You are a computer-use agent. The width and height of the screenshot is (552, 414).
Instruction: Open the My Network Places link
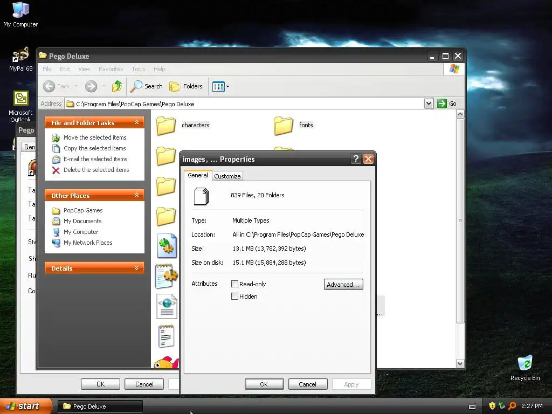(x=88, y=243)
